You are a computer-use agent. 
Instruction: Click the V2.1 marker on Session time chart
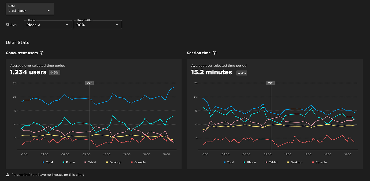pyautogui.click(x=271, y=83)
